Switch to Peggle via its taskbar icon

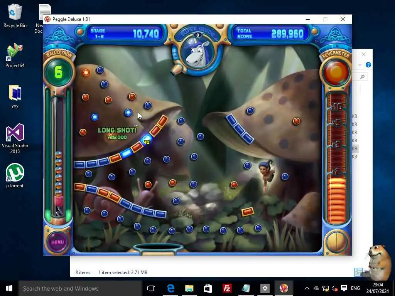(284, 288)
